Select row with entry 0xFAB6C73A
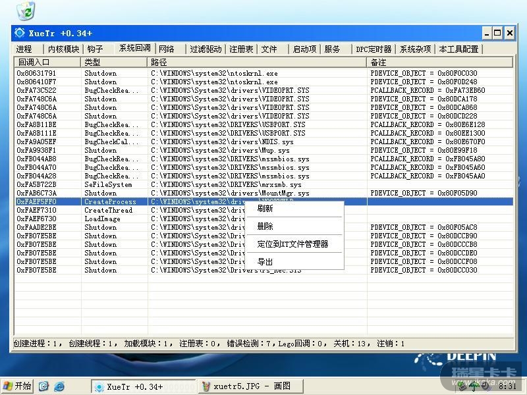527x395 pixels. (264, 193)
